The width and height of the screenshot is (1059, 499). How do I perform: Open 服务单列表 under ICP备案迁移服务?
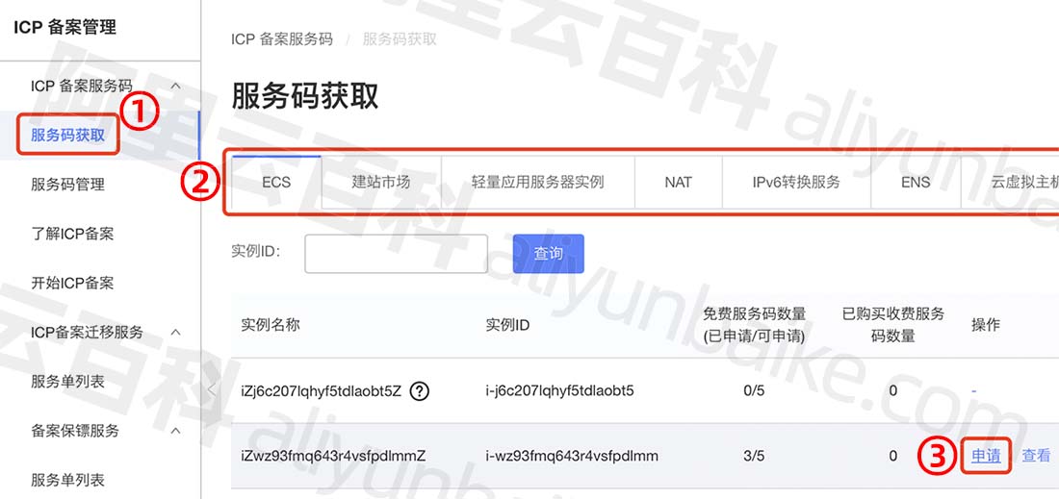pos(67,382)
